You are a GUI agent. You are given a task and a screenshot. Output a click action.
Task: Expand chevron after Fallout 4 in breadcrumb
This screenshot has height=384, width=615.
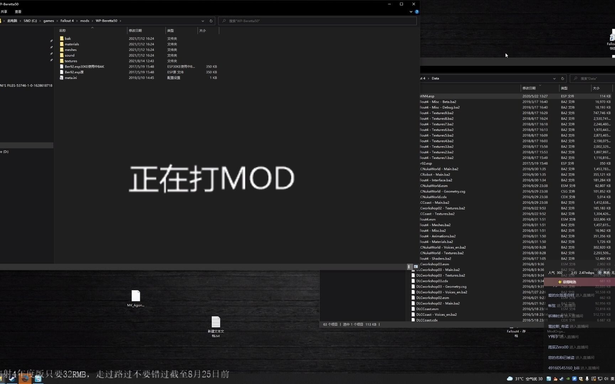pos(77,21)
